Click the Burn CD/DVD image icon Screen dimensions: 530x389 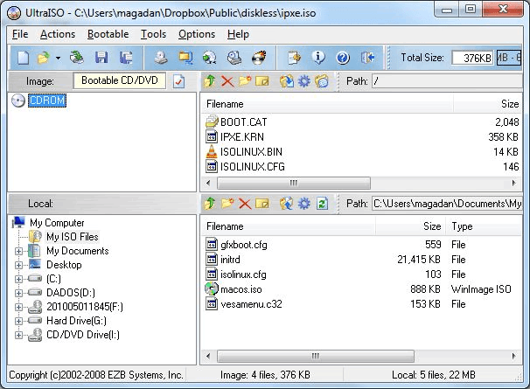(x=259, y=58)
